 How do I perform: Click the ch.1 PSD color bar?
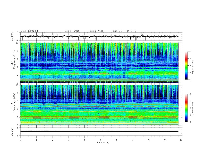(x=186, y=66)
